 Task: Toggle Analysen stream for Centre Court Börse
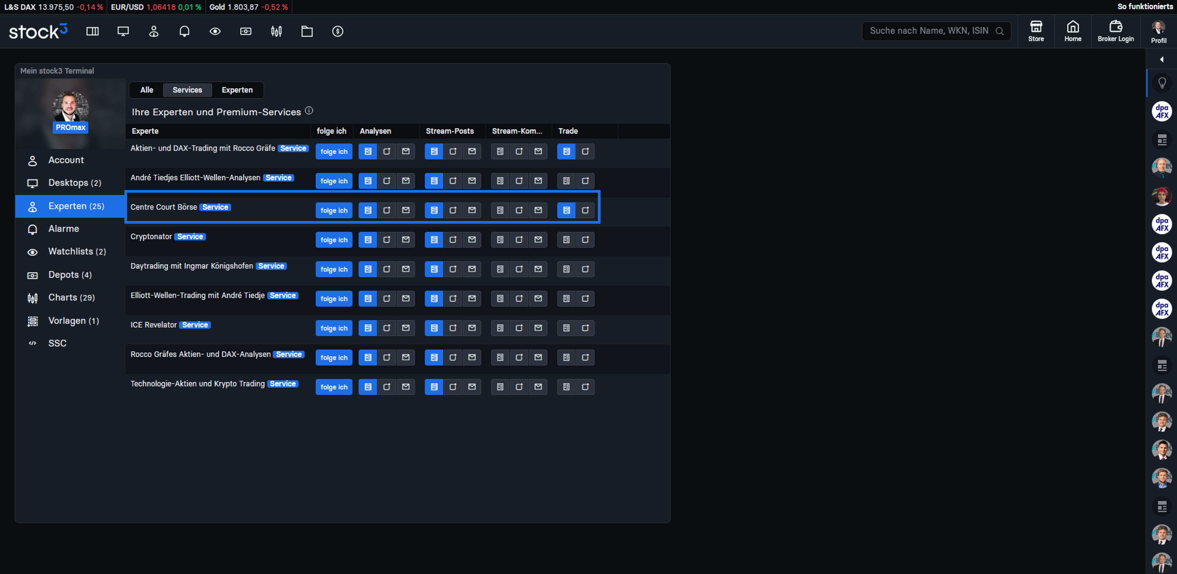(x=368, y=210)
